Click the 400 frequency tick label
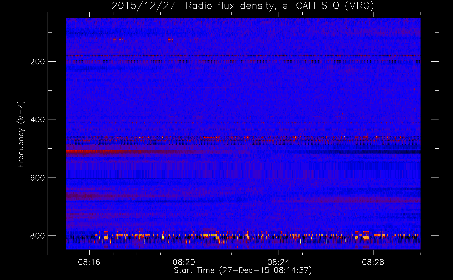Image resolution: width=453 pixels, height=280 pixels. pyautogui.click(x=38, y=120)
